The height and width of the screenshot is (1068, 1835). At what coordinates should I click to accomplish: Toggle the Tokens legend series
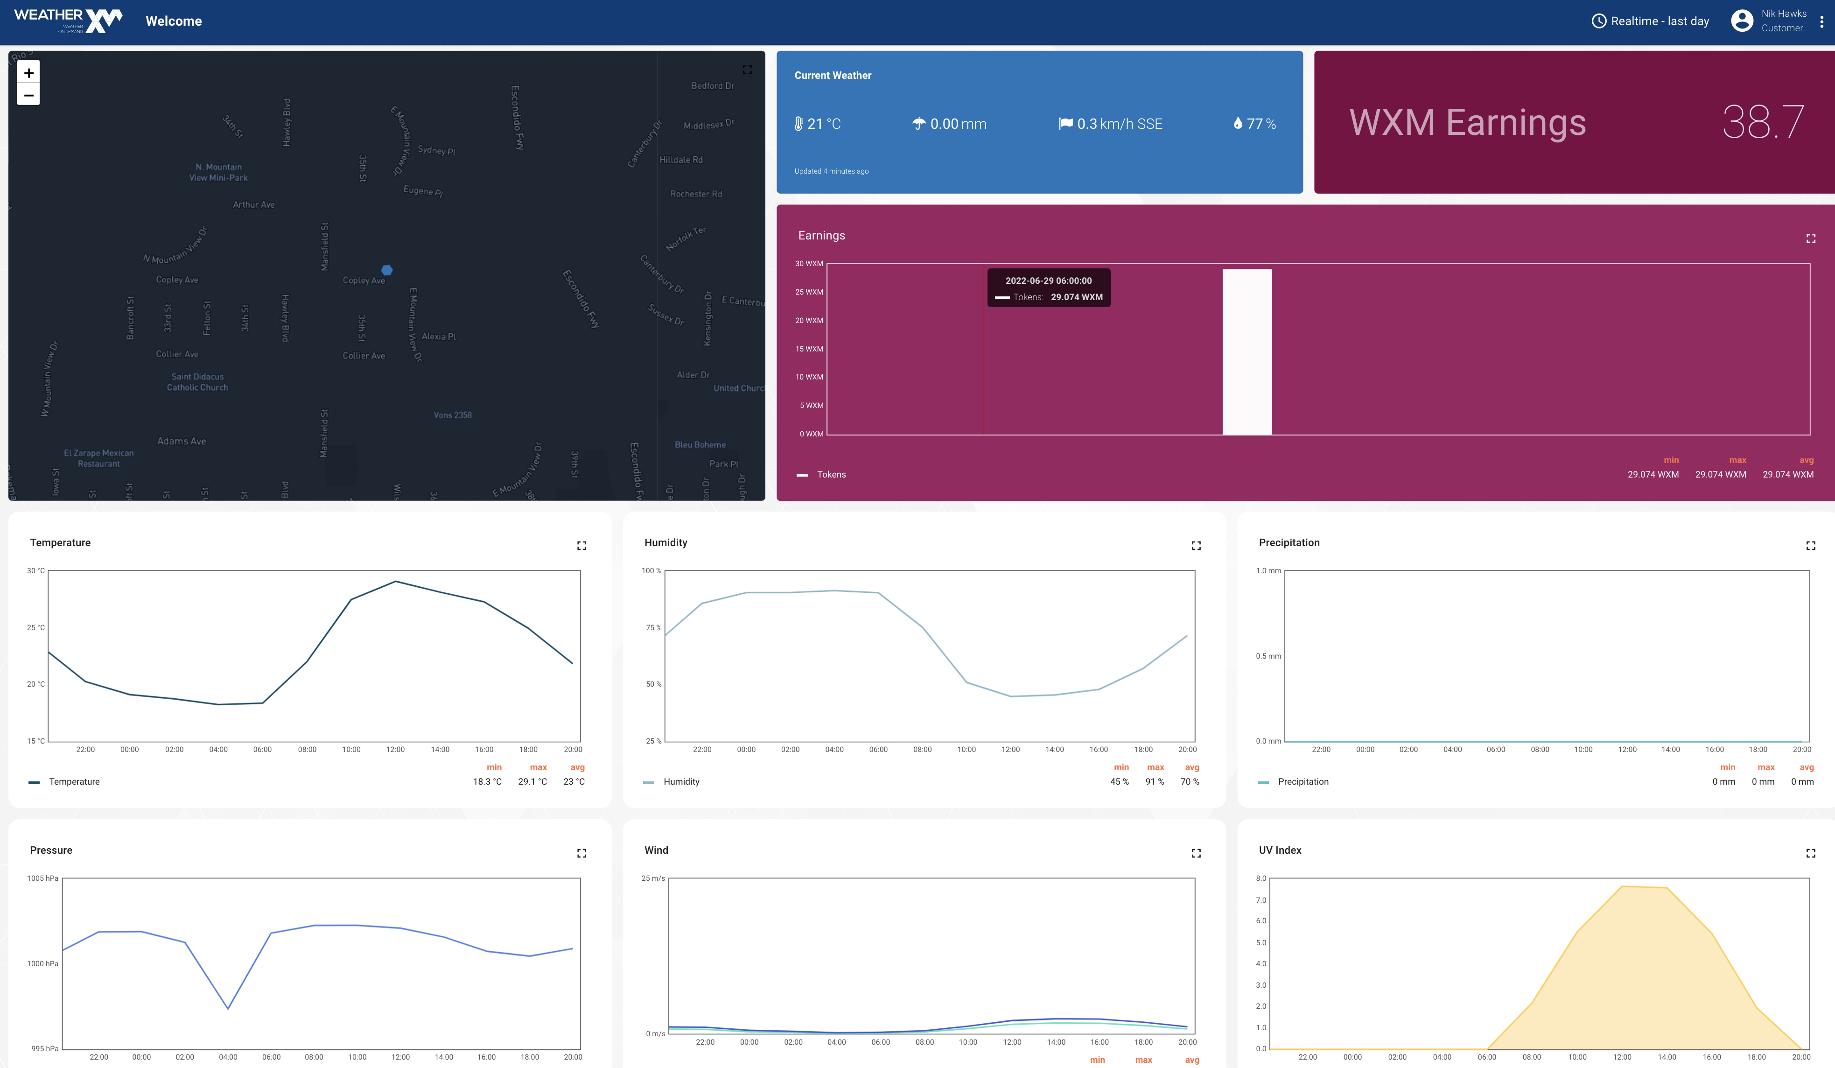click(831, 475)
